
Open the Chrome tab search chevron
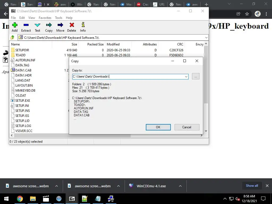229,4
